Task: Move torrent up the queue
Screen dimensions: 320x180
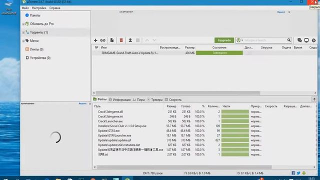Action: 147,40
